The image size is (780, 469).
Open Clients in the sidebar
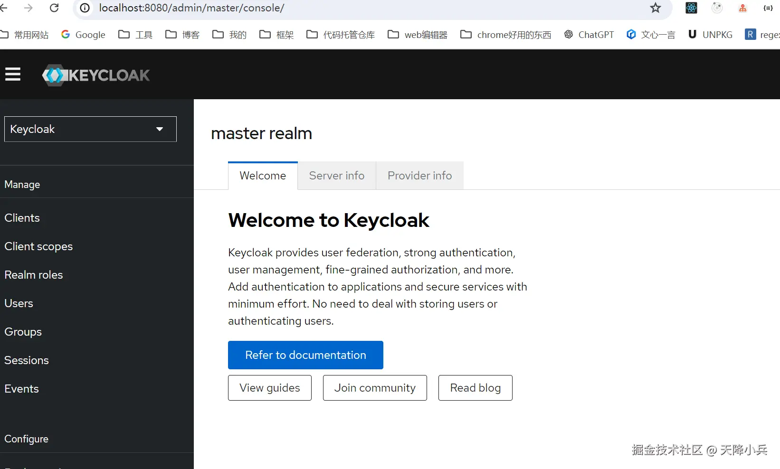coord(22,218)
